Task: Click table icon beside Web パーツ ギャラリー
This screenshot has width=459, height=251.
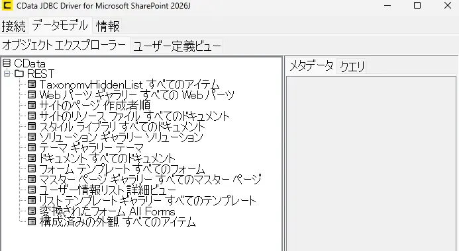Action: pos(32,94)
